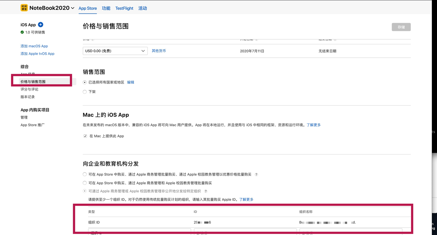Click the 添加 macOS App link
437x235 pixels.
pyautogui.click(x=34, y=46)
